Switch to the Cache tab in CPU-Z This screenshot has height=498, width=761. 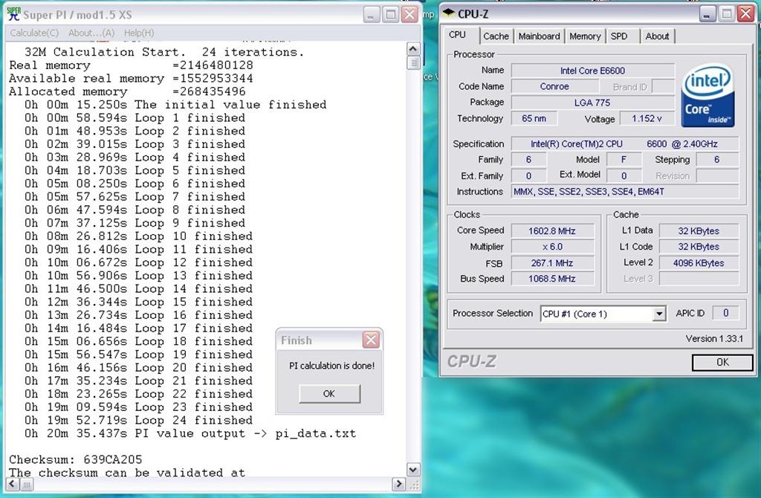(x=496, y=36)
